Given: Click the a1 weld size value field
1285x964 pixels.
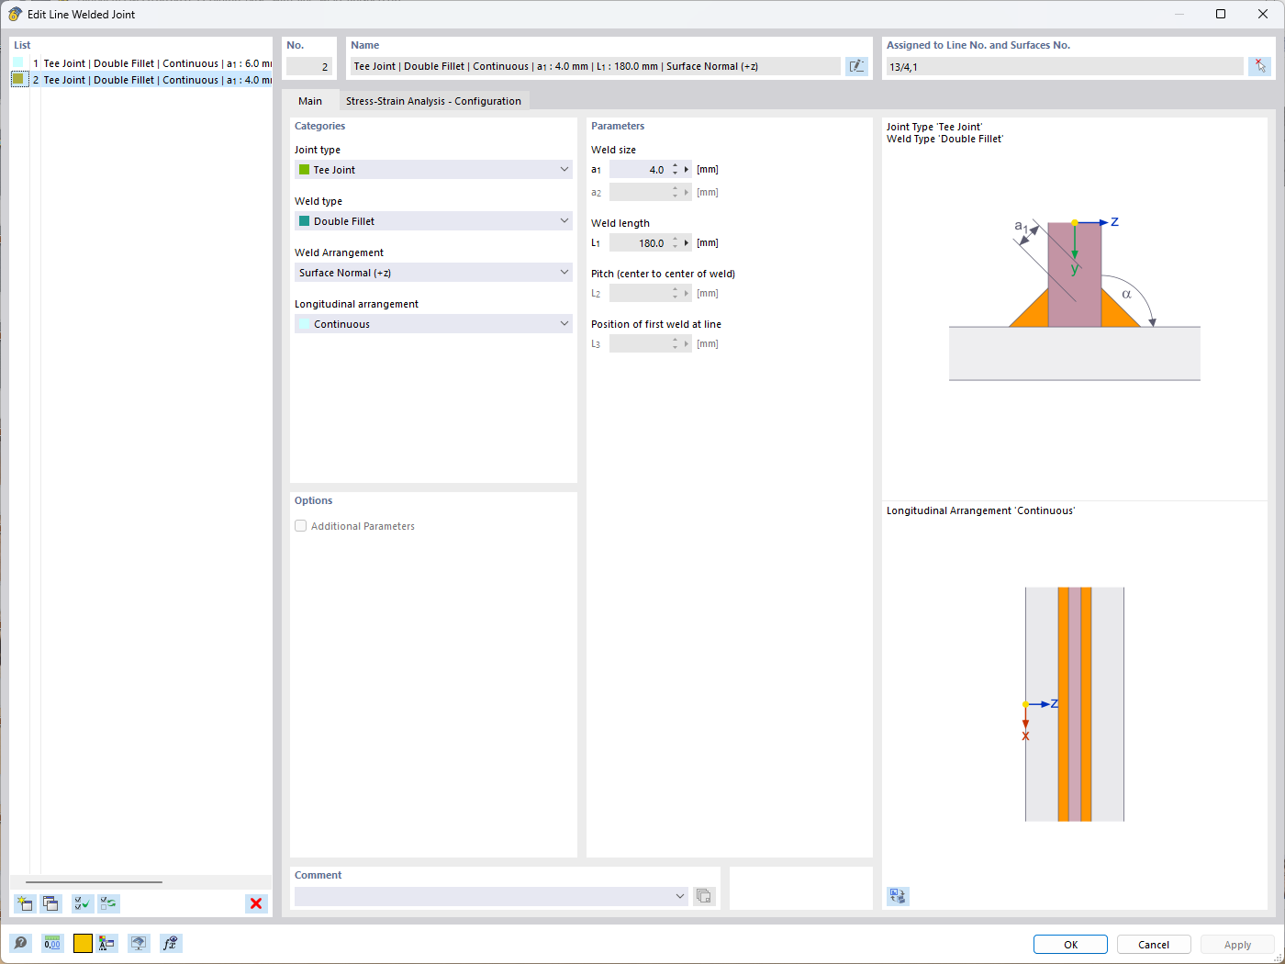Looking at the screenshot, I should 639,170.
